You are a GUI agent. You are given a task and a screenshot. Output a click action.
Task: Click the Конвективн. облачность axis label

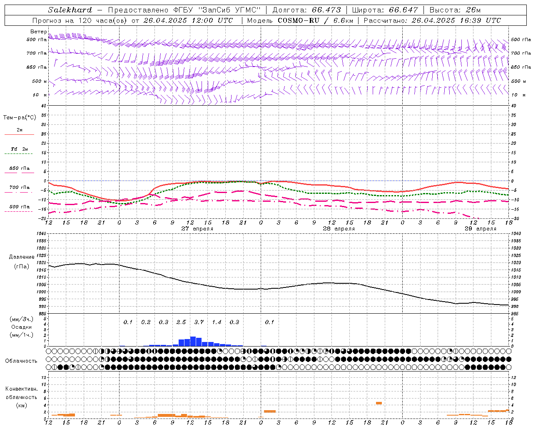click(21, 397)
